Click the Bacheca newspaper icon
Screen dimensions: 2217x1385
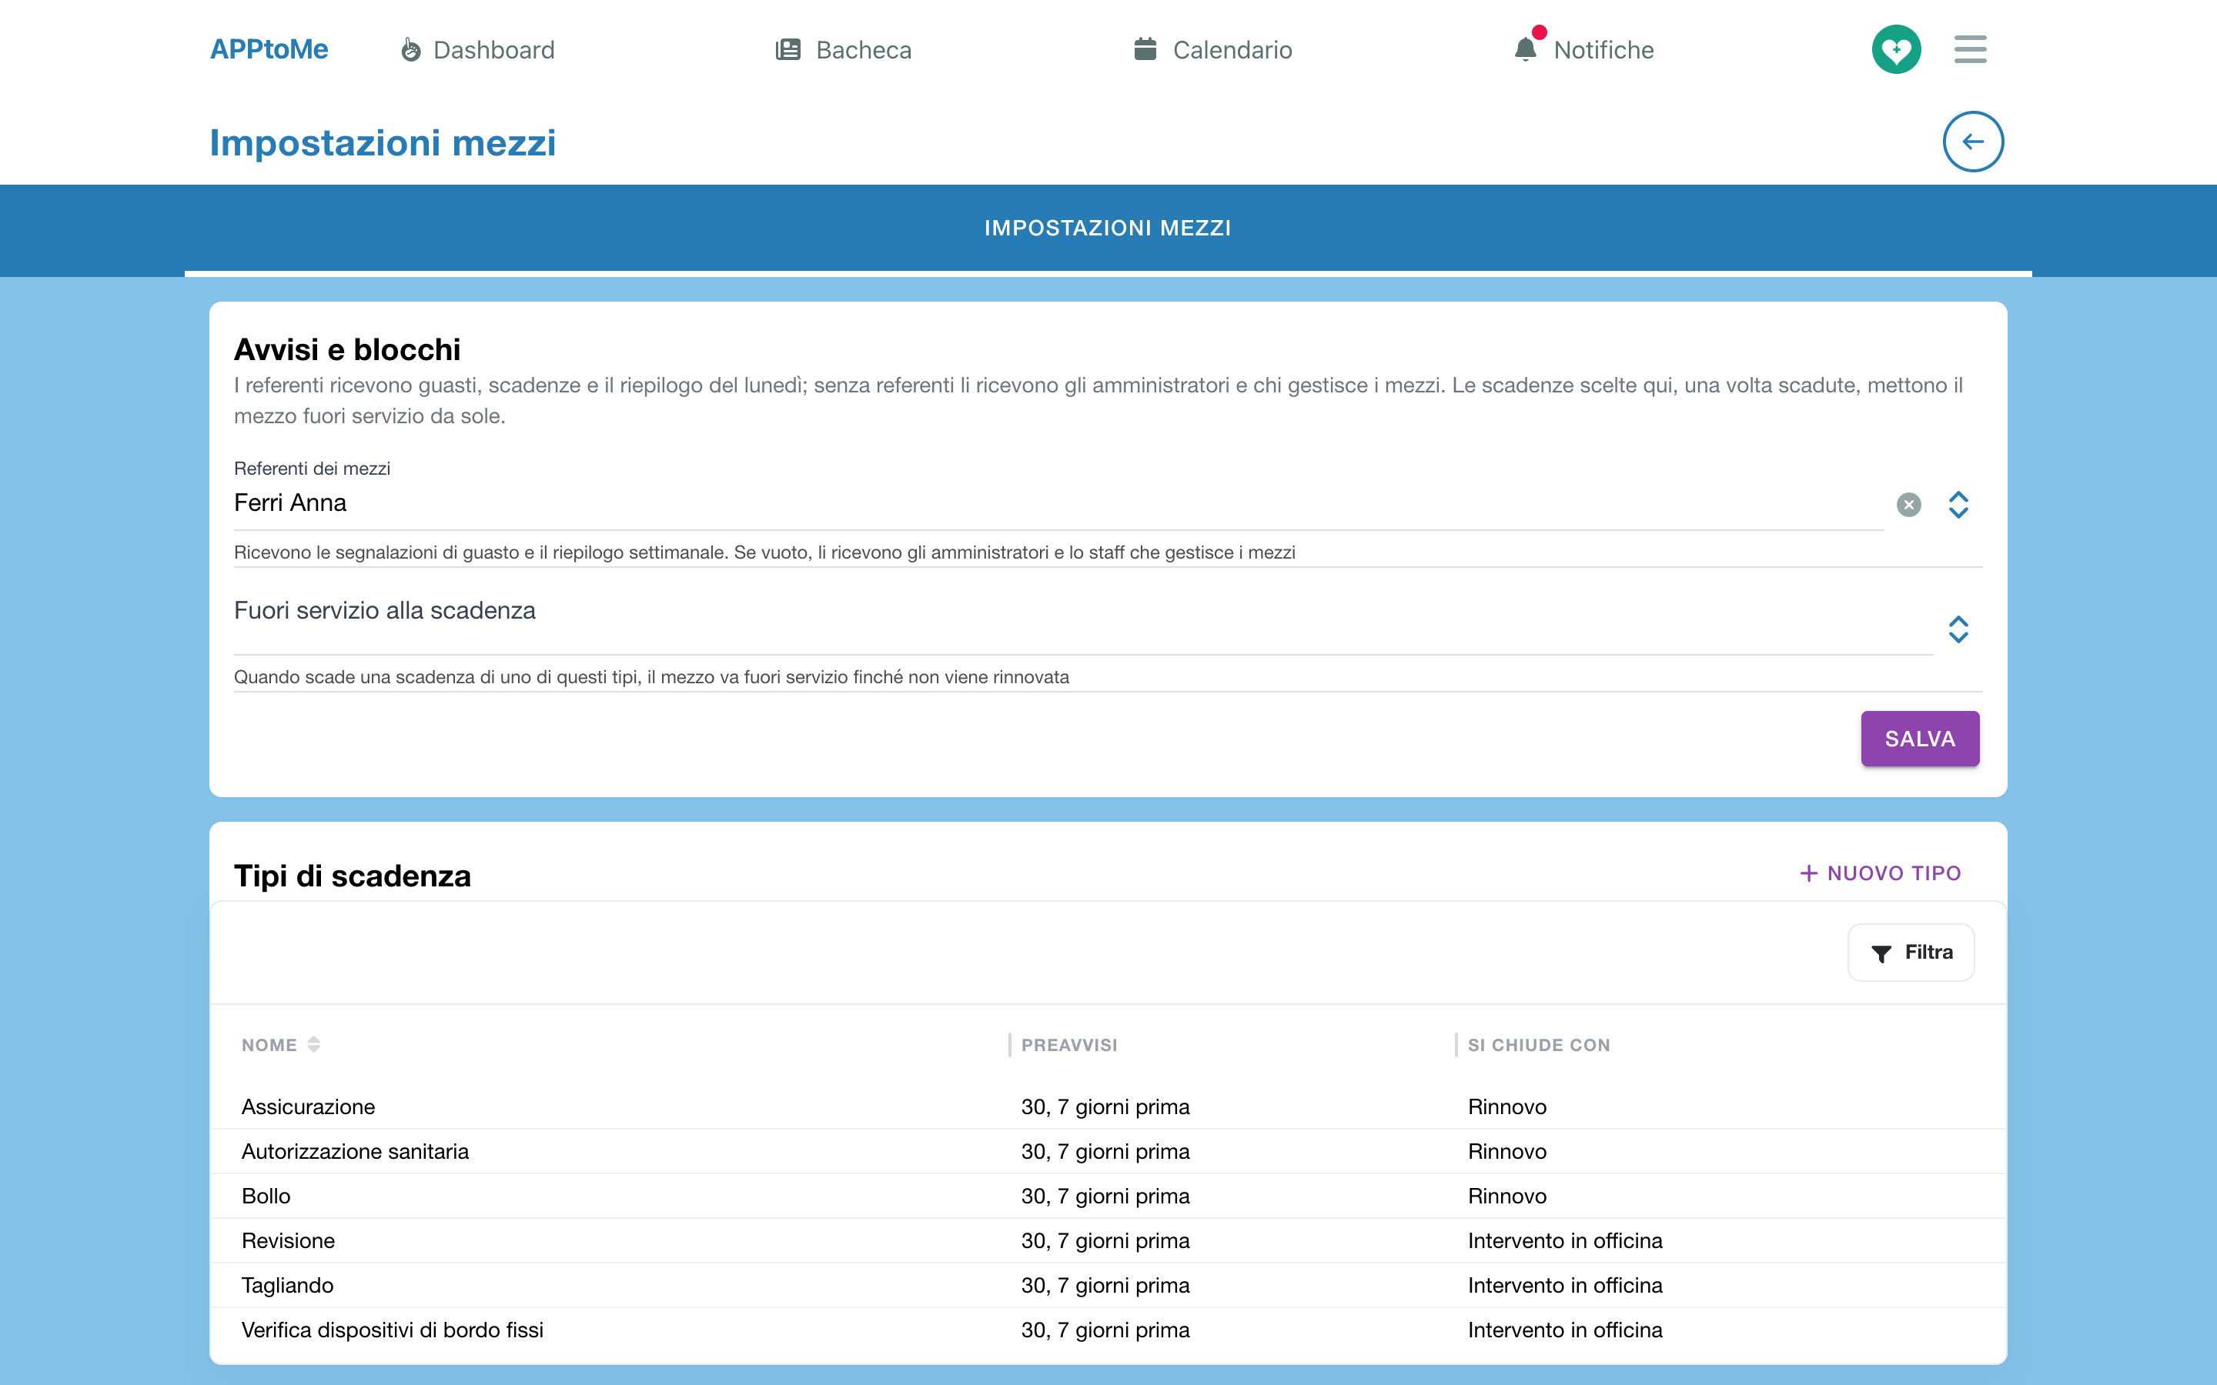click(x=787, y=49)
